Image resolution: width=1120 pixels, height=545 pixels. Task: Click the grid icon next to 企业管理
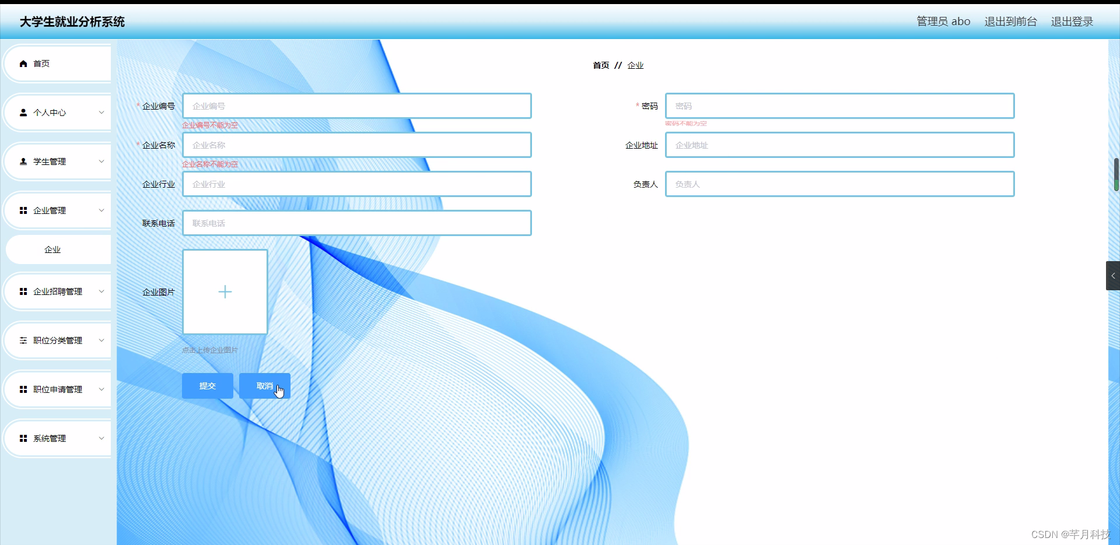click(23, 210)
